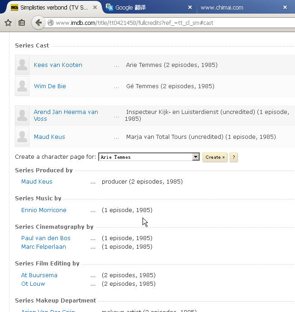Click the ? help button

coord(233,157)
